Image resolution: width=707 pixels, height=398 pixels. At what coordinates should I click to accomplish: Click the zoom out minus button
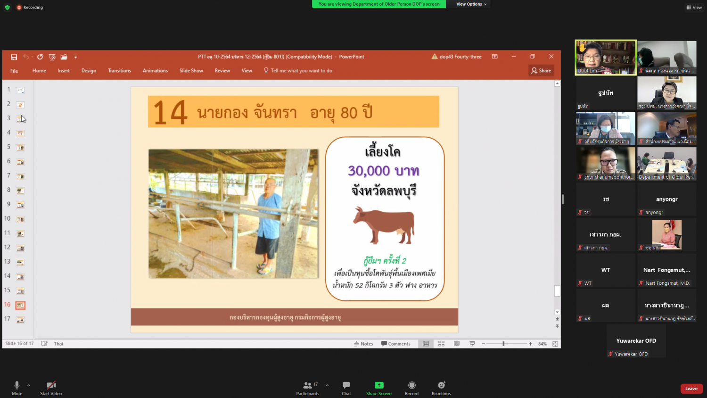(484, 344)
